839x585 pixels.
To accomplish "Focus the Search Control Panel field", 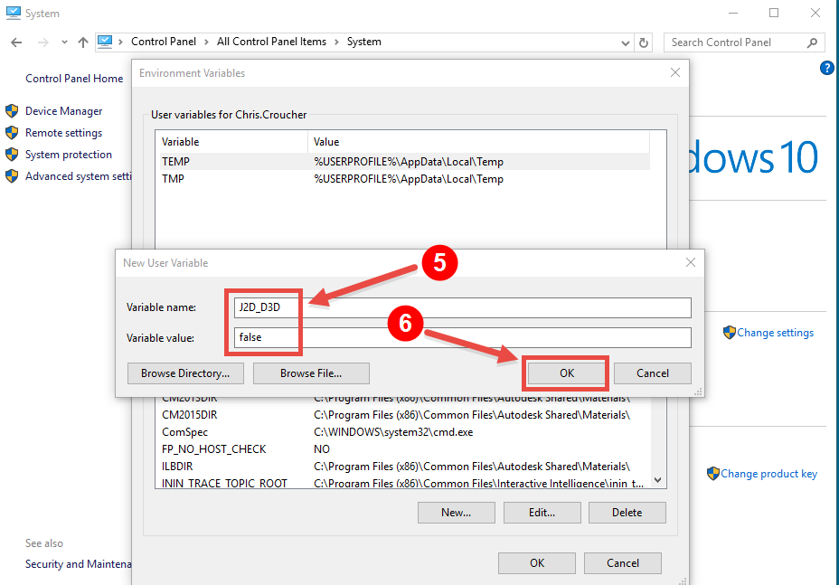I will pyautogui.click(x=744, y=42).
